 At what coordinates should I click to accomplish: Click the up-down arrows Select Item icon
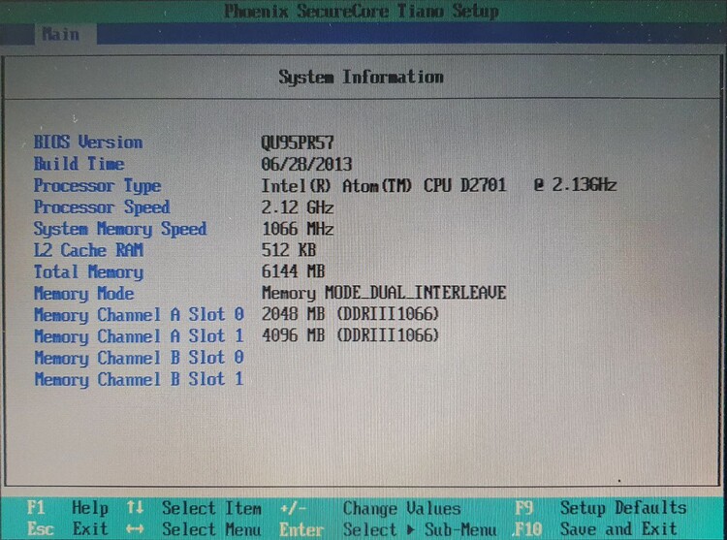tap(135, 508)
